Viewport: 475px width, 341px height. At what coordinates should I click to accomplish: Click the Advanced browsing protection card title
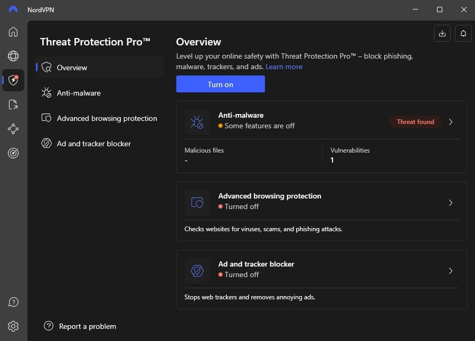(270, 196)
